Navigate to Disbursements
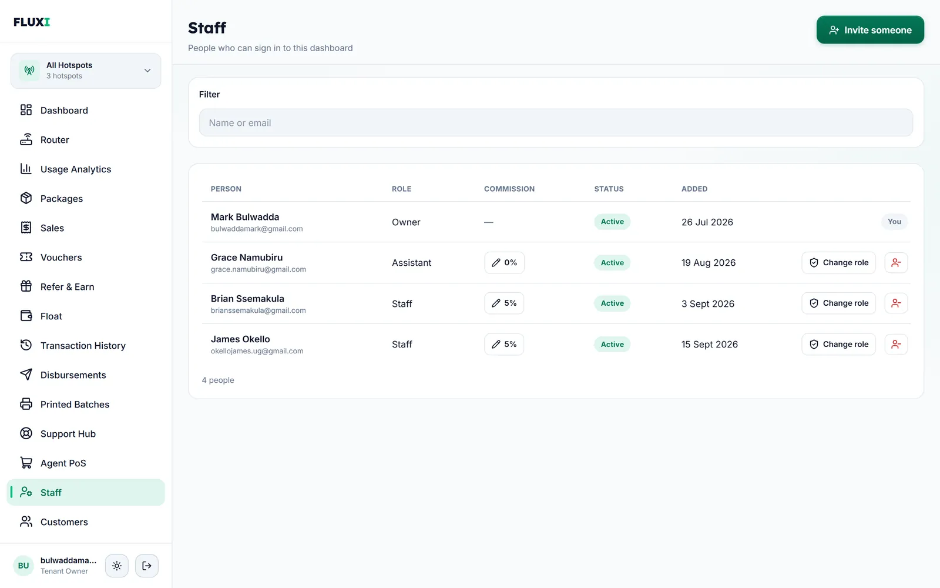 [x=86, y=375]
